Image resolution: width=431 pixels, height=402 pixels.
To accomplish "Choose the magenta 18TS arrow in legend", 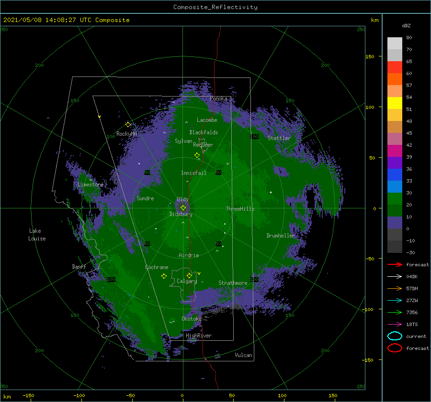I will point(395,325).
